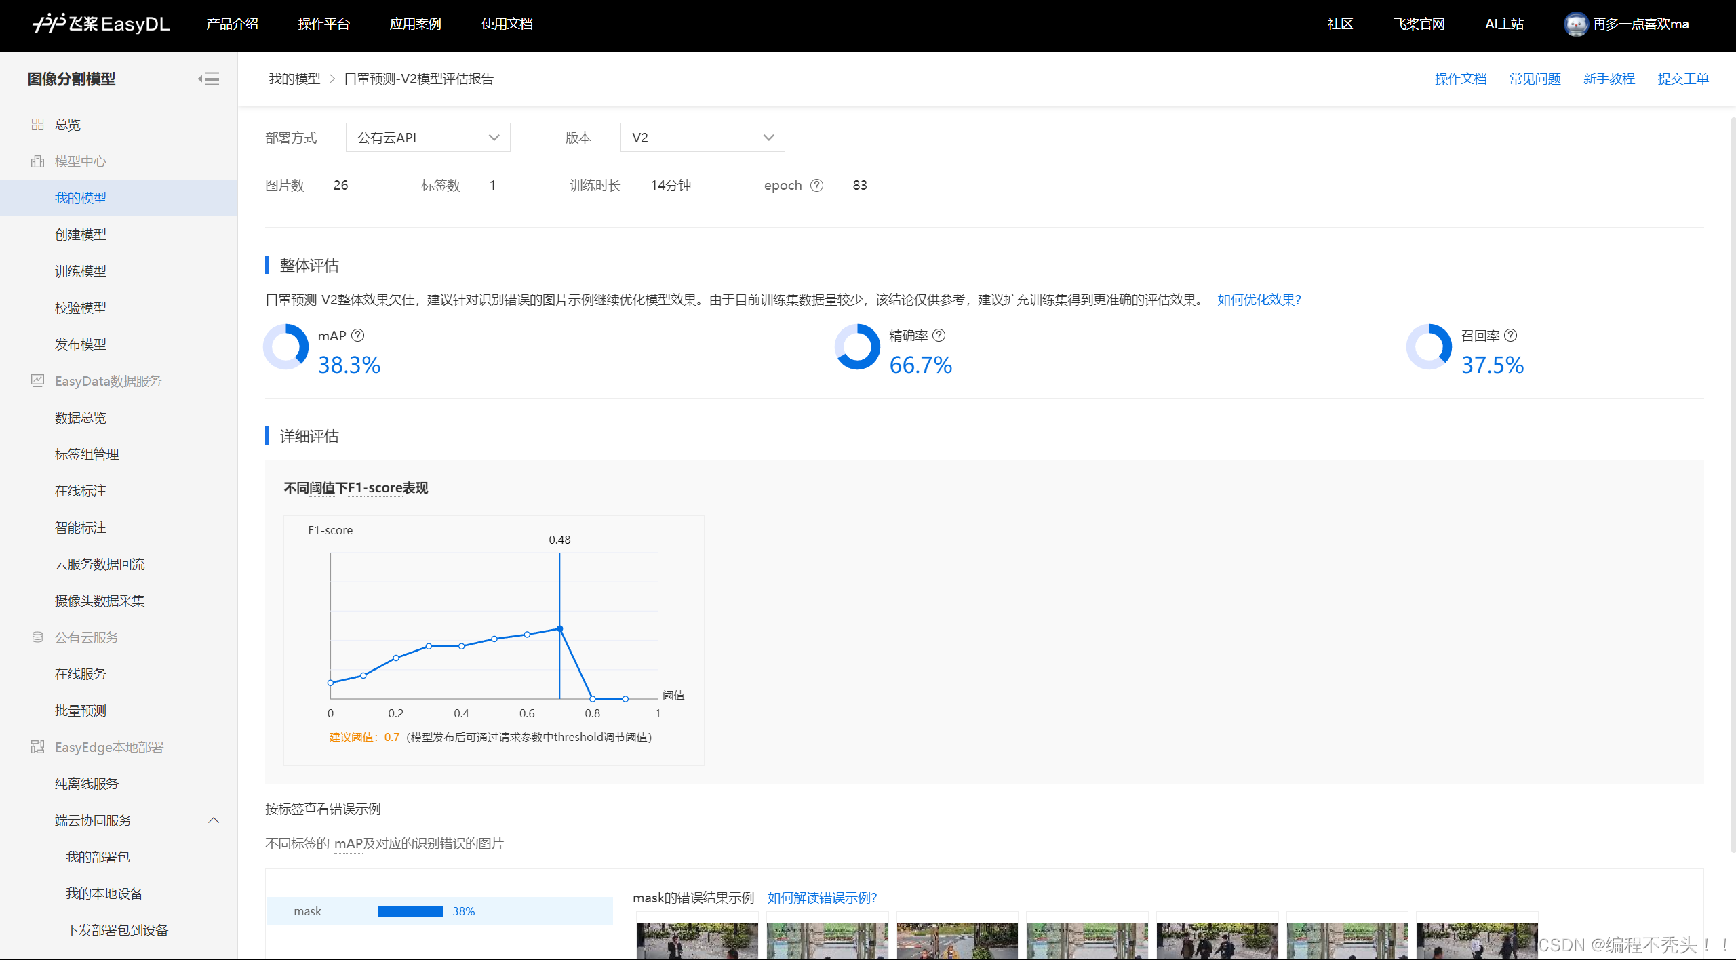Click the 如何优化效果? link

1258,299
